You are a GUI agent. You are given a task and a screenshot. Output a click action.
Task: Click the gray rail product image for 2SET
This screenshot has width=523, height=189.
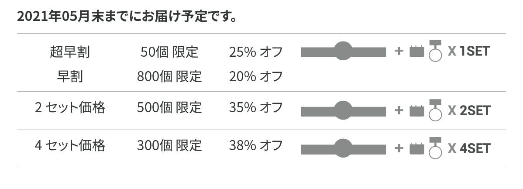pyautogui.click(x=343, y=111)
